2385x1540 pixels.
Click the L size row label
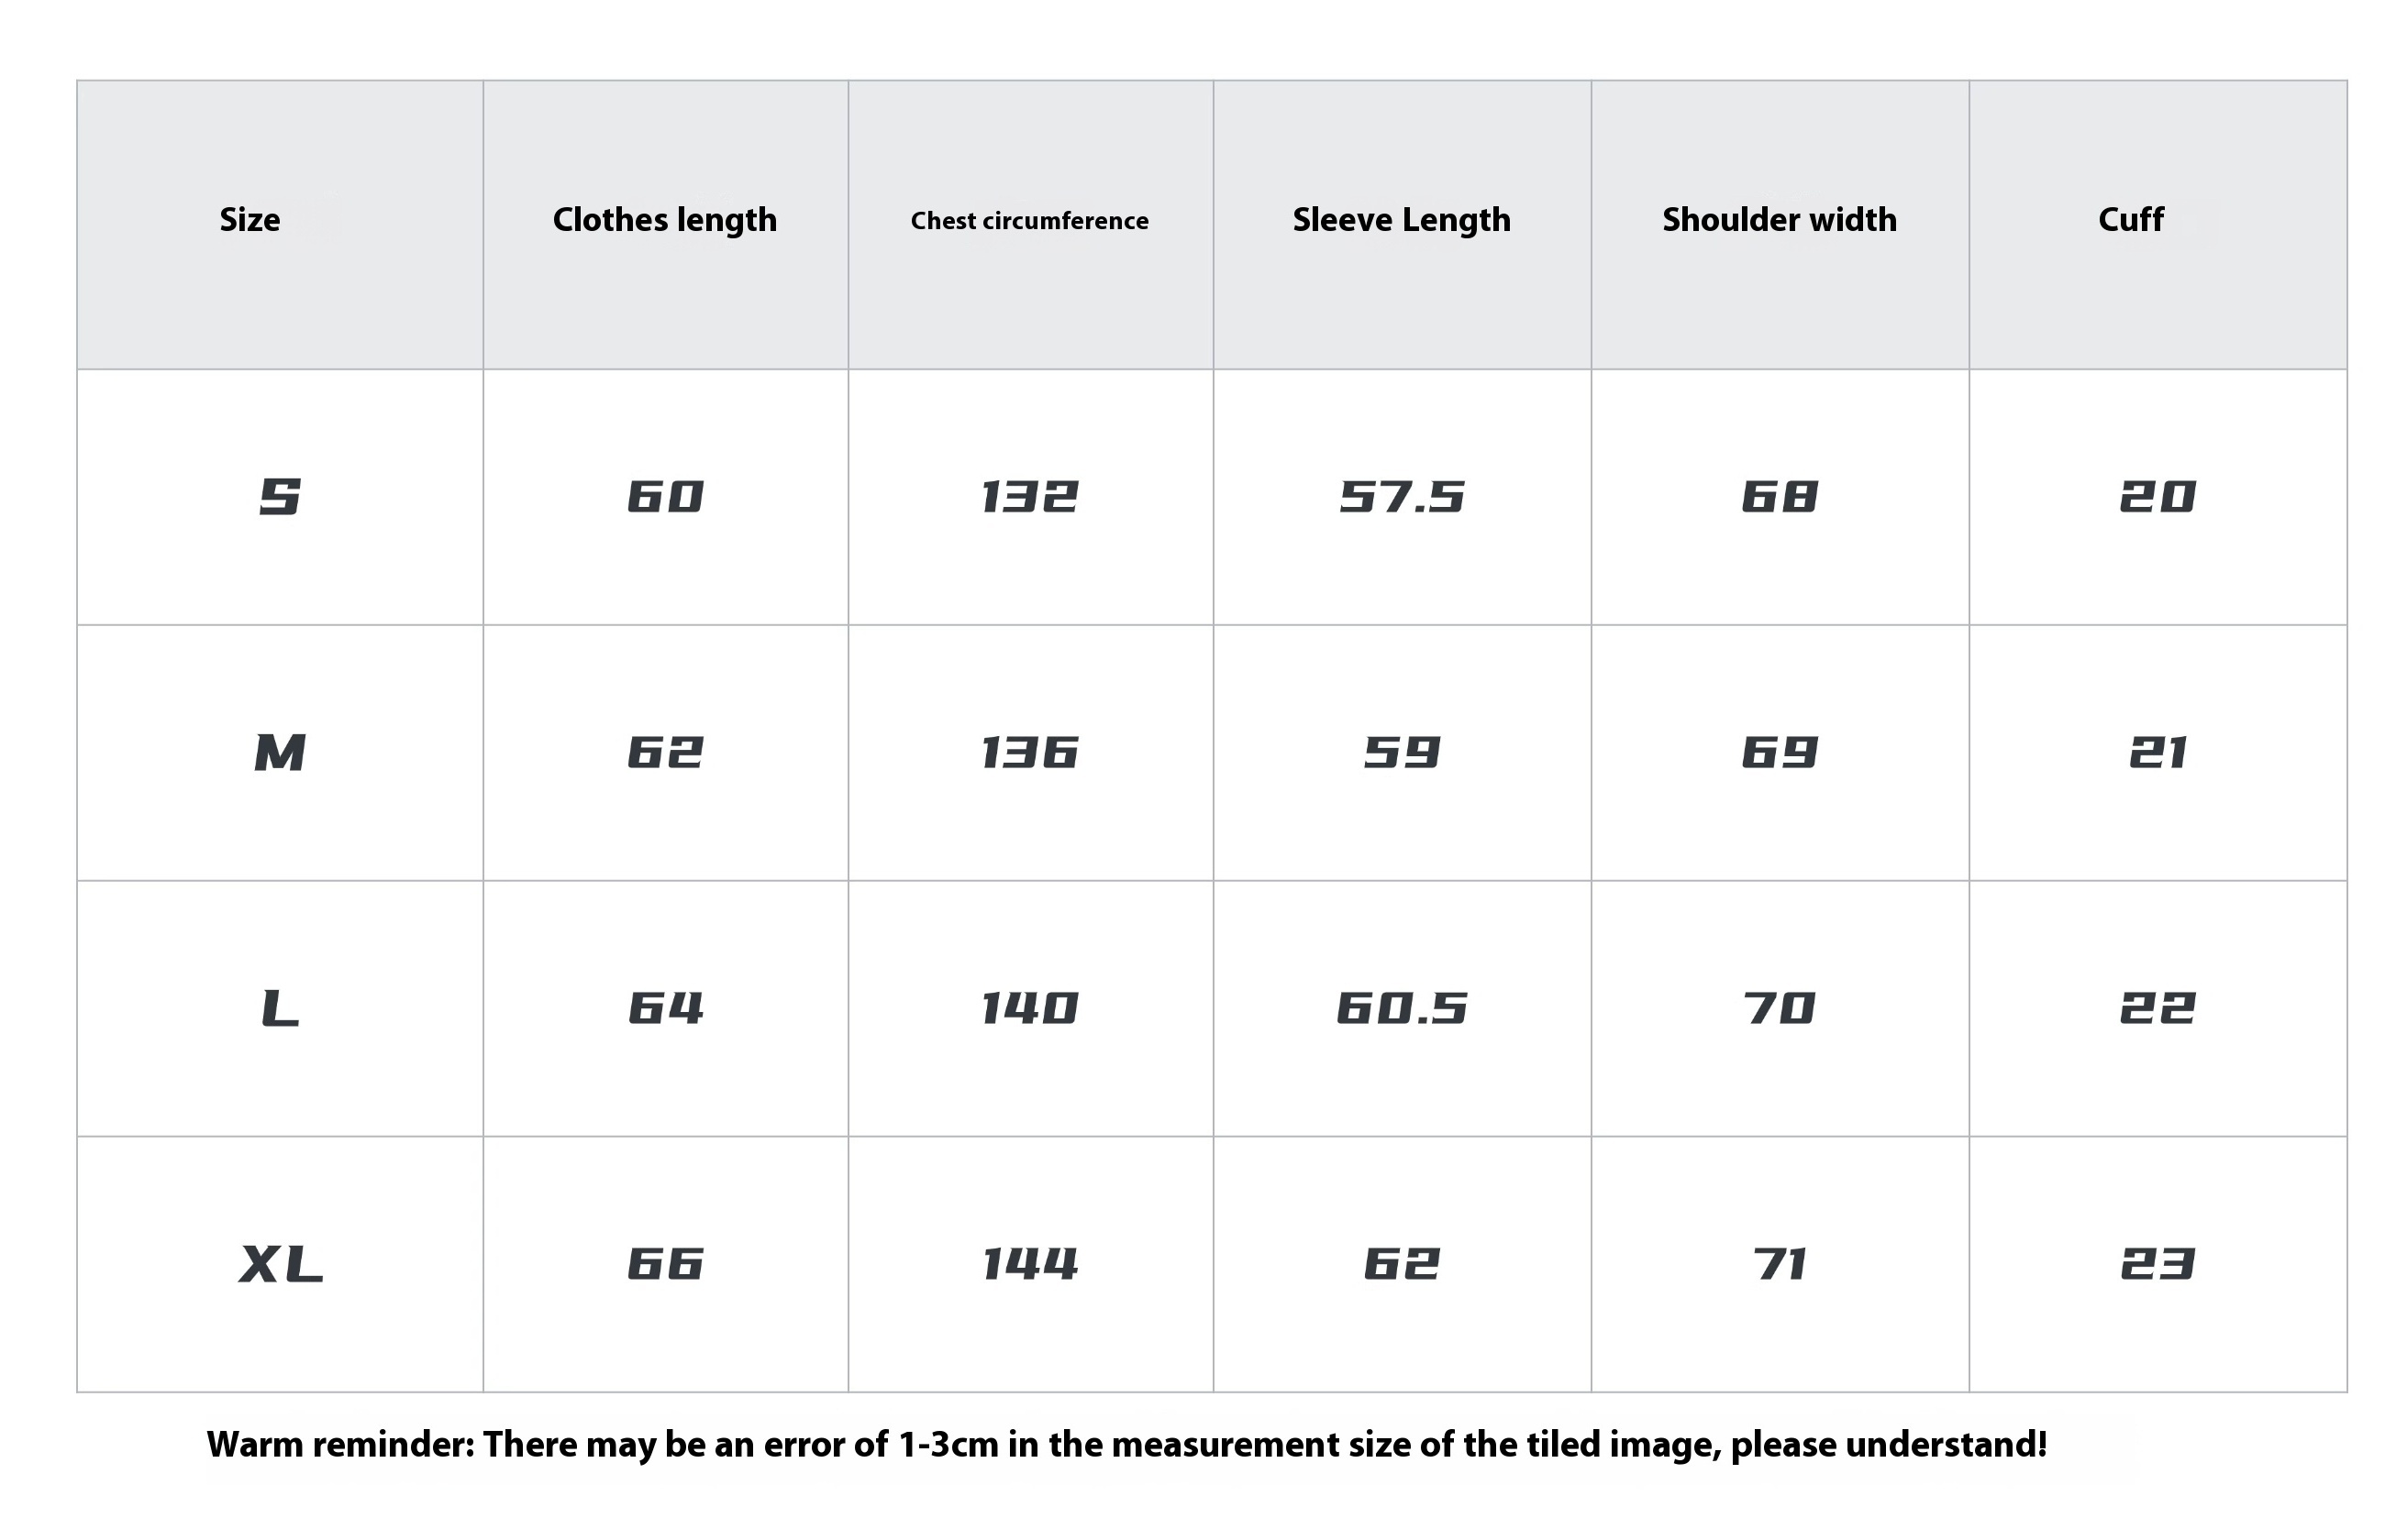[280, 1008]
